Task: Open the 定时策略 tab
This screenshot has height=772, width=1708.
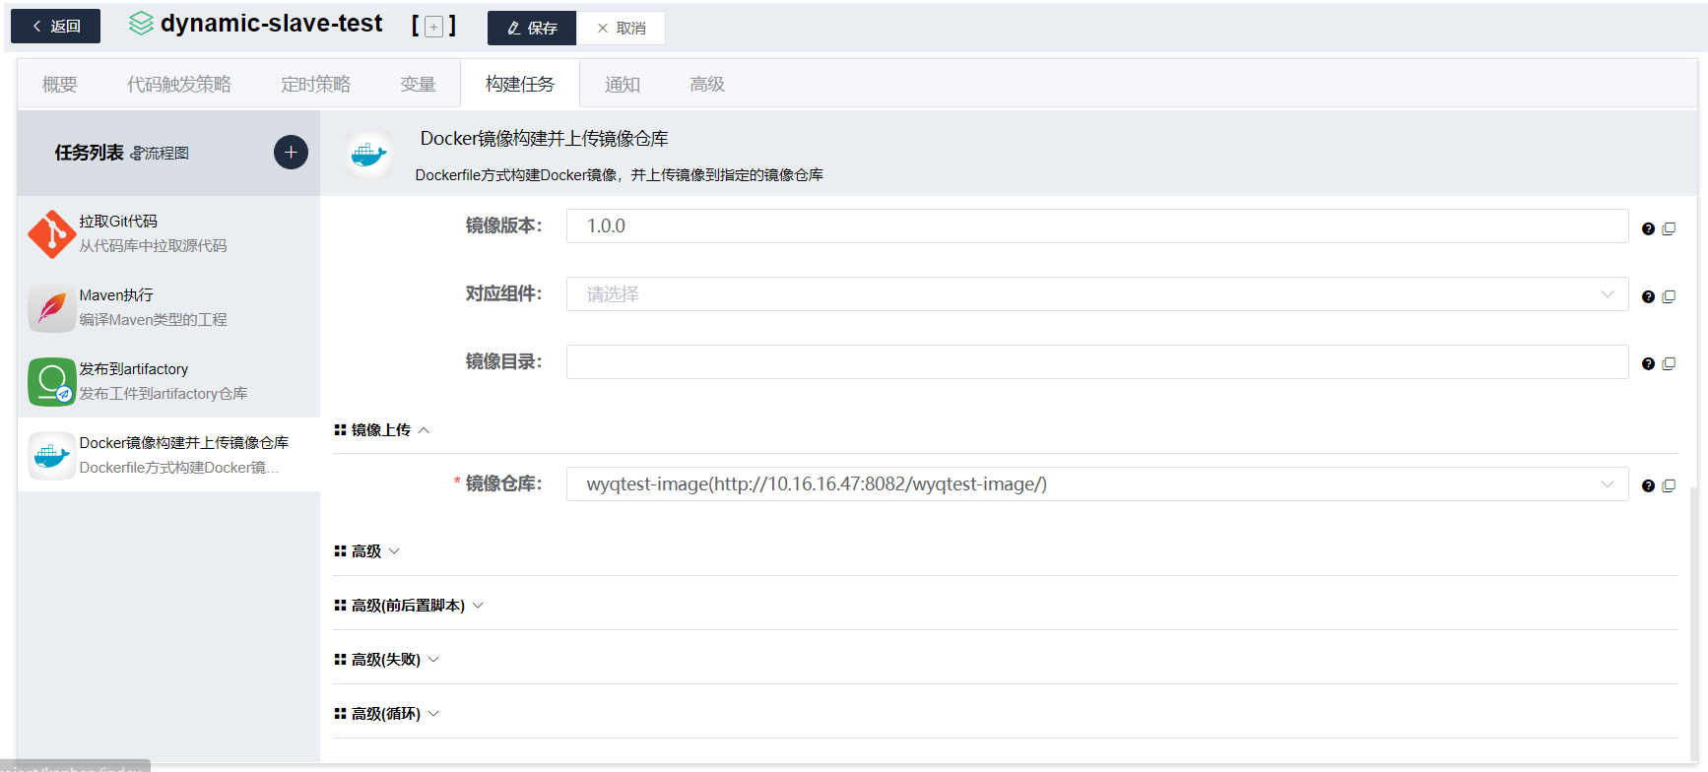Action: [x=315, y=85]
